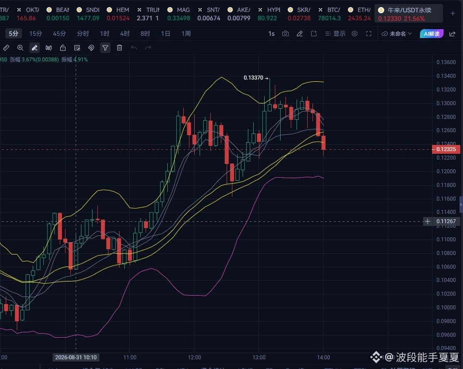Click the eye-pair hide drawings icon
The image size is (463, 369).
49,48
